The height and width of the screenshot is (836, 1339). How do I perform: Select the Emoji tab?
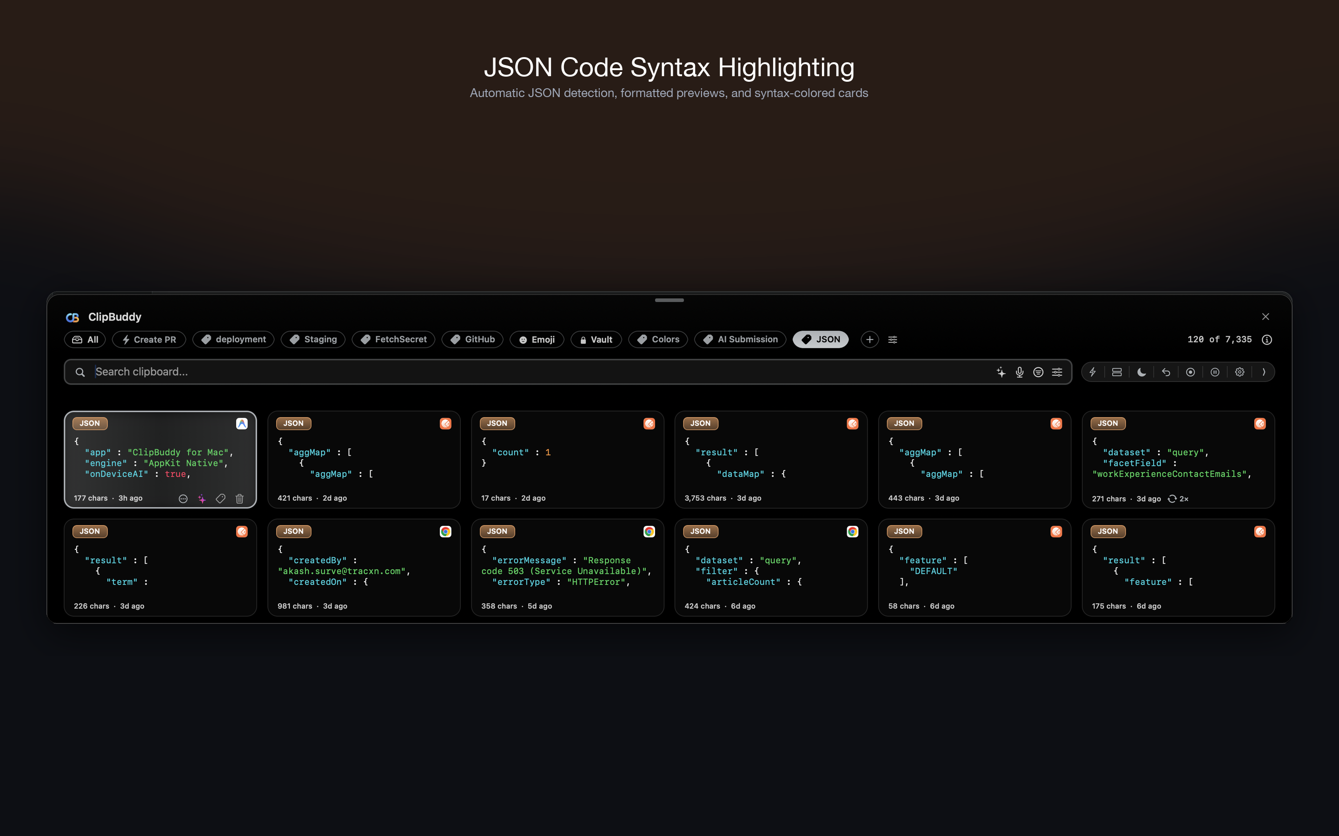pyautogui.click(x=537, y=340)
